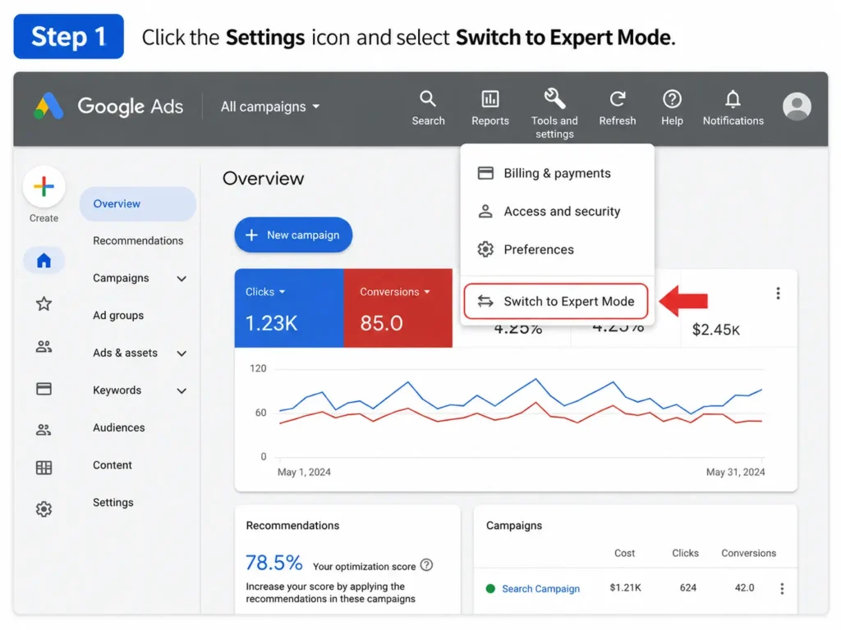Open the Conversions metric dropdown
The width and height of the screenshot is (841, 630).
pos(395,291)
